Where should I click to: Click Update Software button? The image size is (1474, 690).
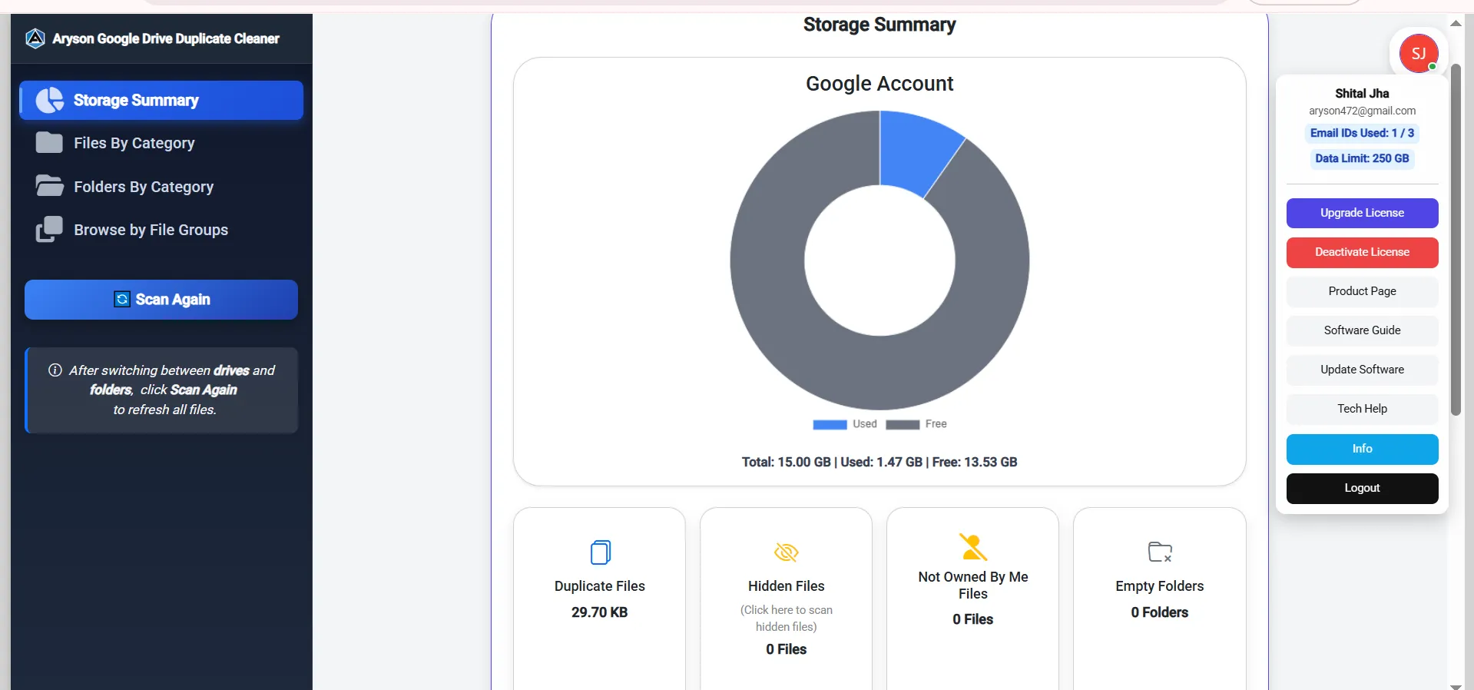click(x=1362, y=370)
